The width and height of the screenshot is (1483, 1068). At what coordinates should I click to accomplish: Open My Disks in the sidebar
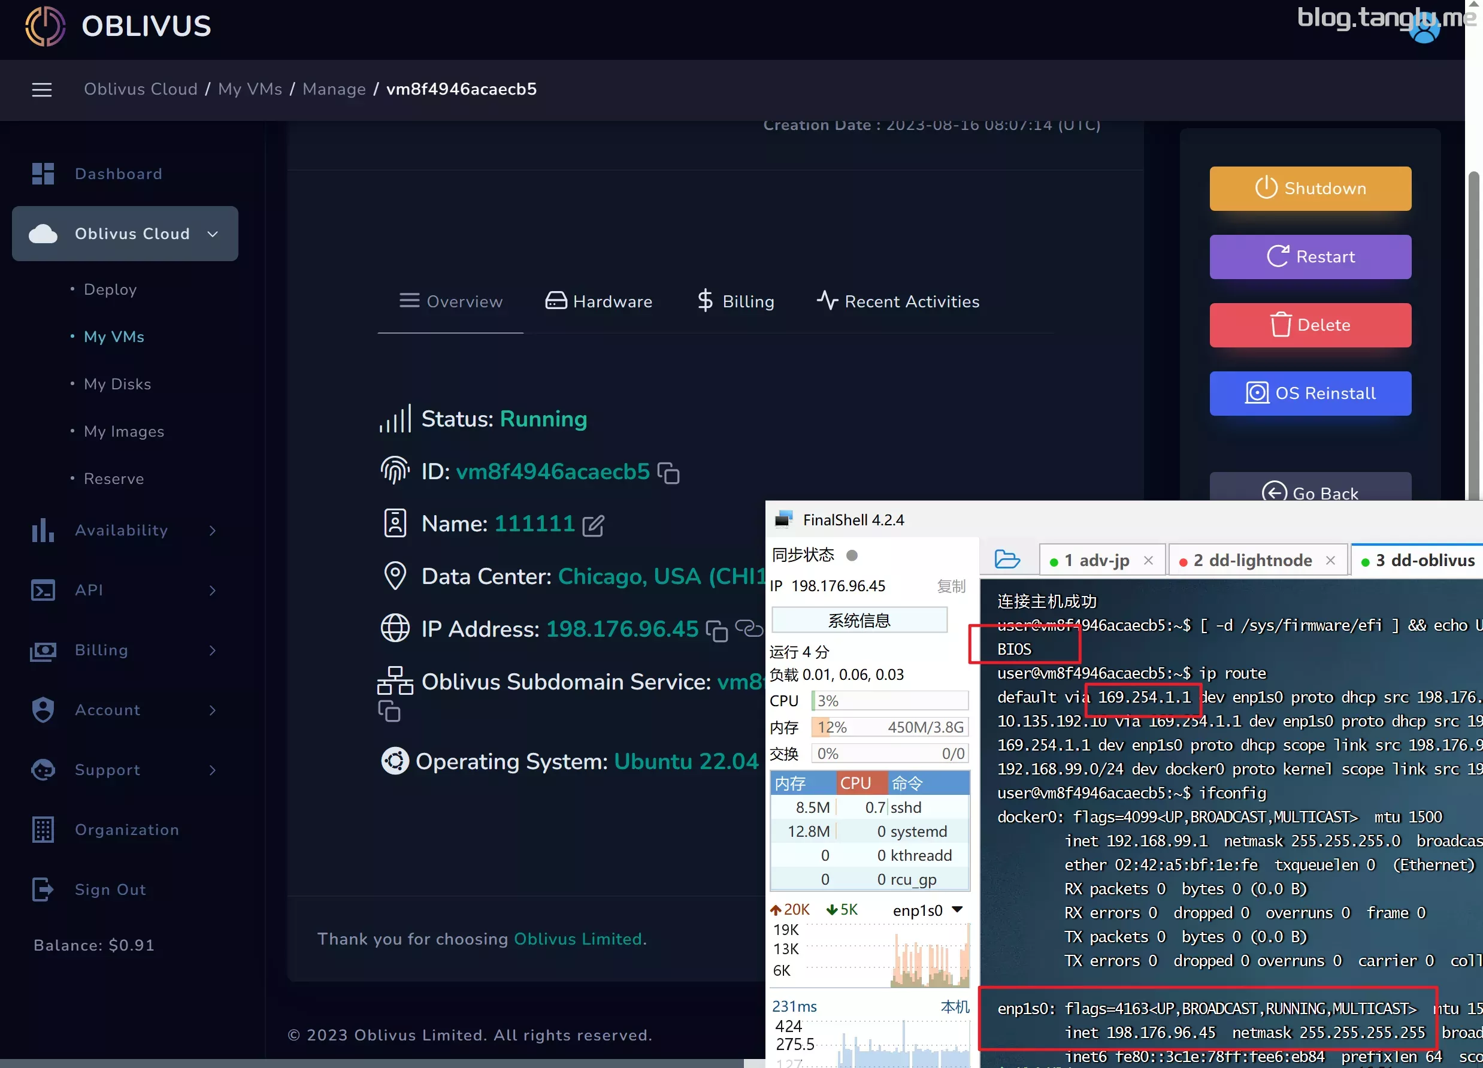pos(118,384)
